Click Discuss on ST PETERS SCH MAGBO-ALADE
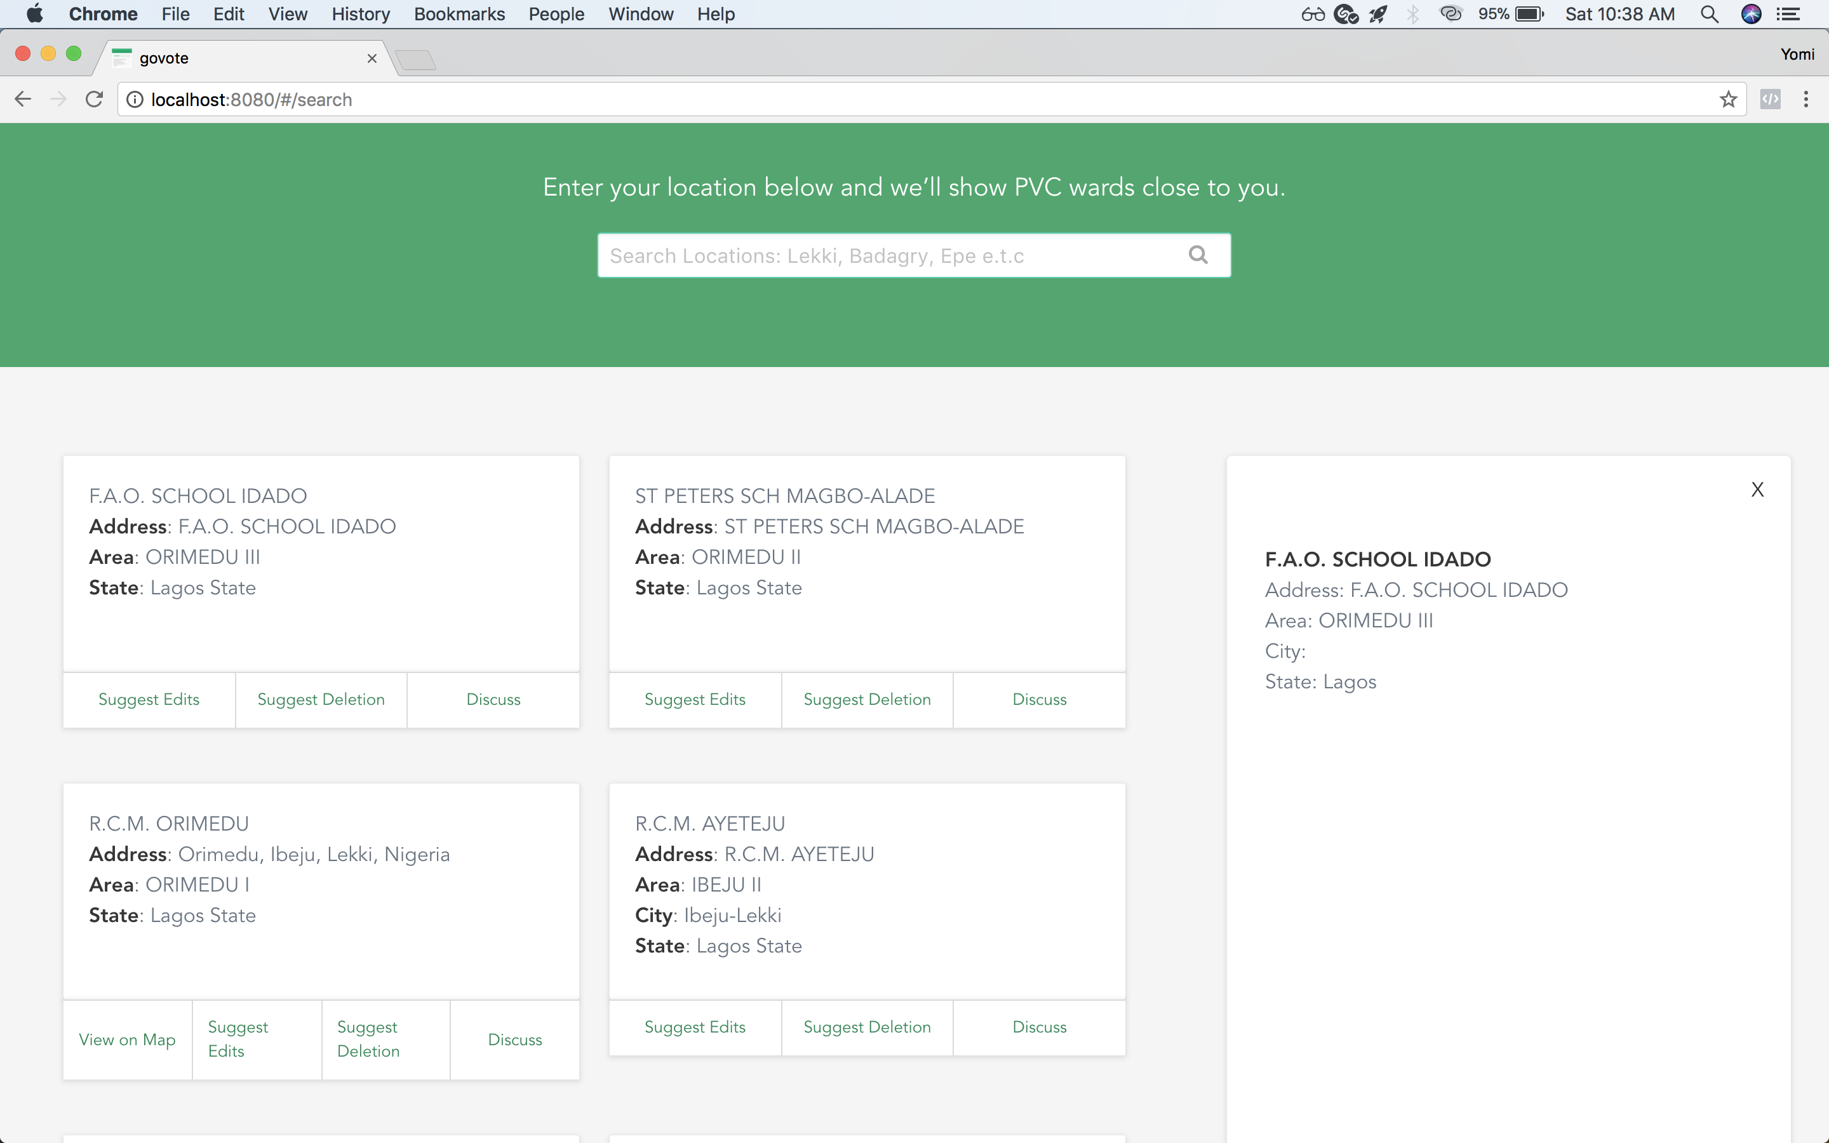1829x1143 pixels. coord(1039,699)
